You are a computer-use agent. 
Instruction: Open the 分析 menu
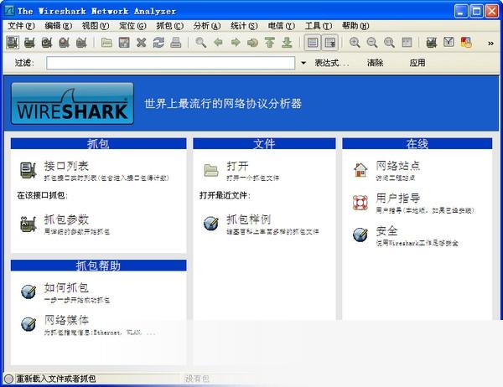point(207,26)
